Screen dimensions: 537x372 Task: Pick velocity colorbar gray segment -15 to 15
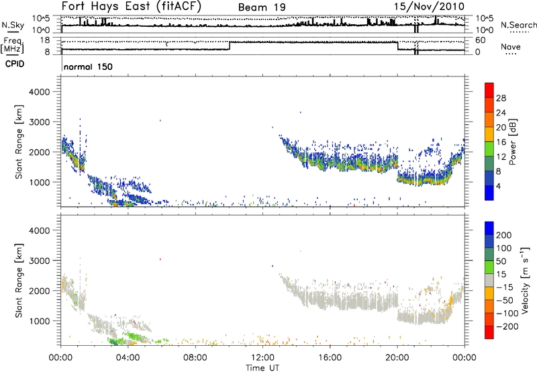(x=489, y=280)
